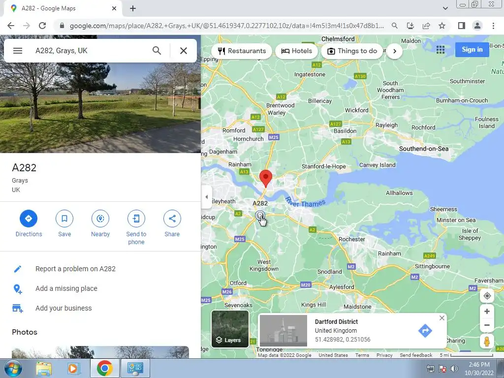Click the install app icon in address bar
The height and width of the screenshot is (378, 504).
(410, 26)
